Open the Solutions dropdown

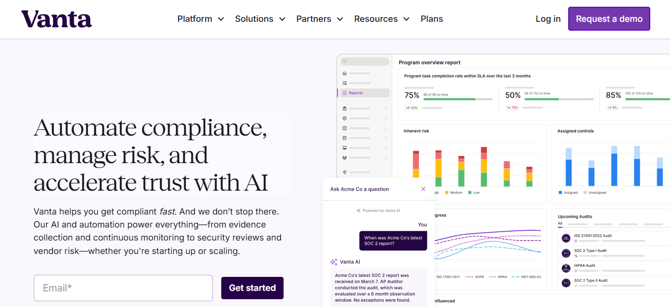pyautogui.click(x=260, y=19)
